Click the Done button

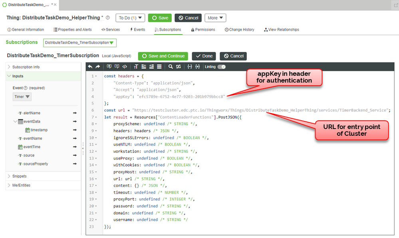click(204, 56)
